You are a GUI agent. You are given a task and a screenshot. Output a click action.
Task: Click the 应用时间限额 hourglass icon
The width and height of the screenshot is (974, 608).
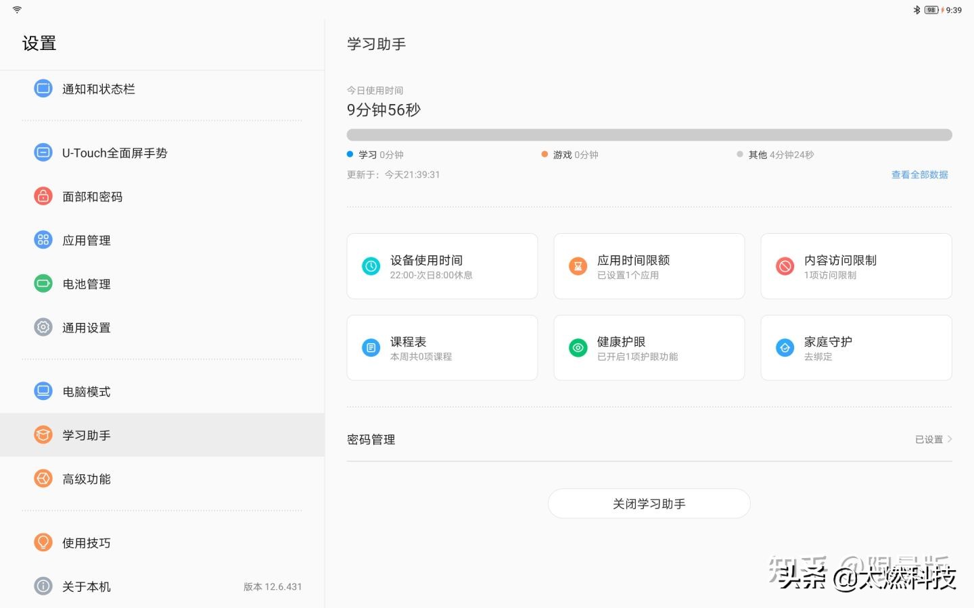click(x=578, y=266)
